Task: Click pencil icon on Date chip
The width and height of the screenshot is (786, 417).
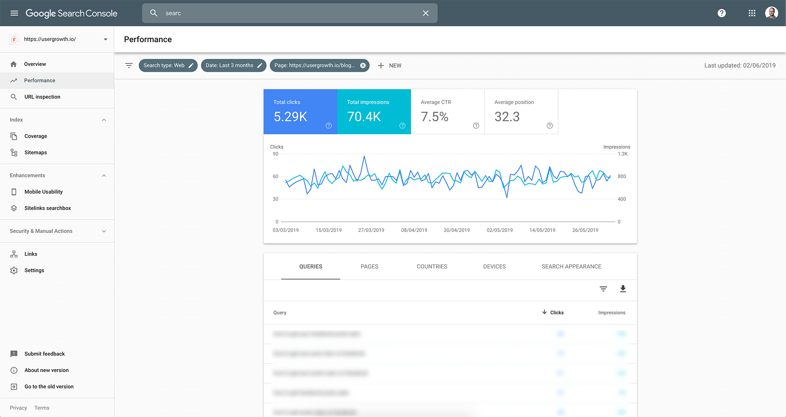Action: (260, 65)
